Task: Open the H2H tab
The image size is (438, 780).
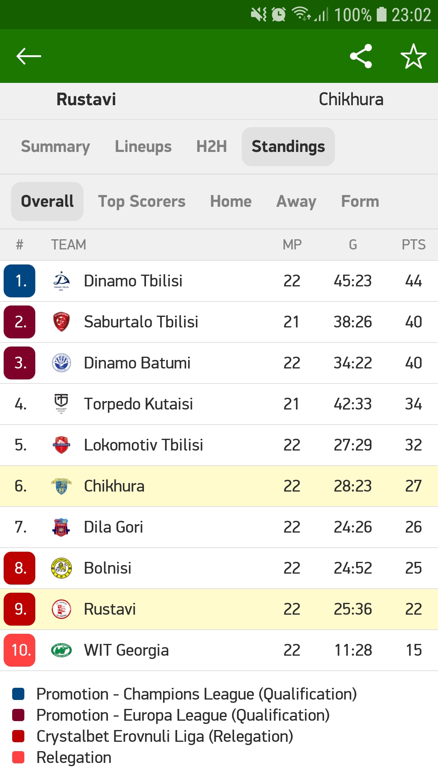Action: tap(211, 147)
